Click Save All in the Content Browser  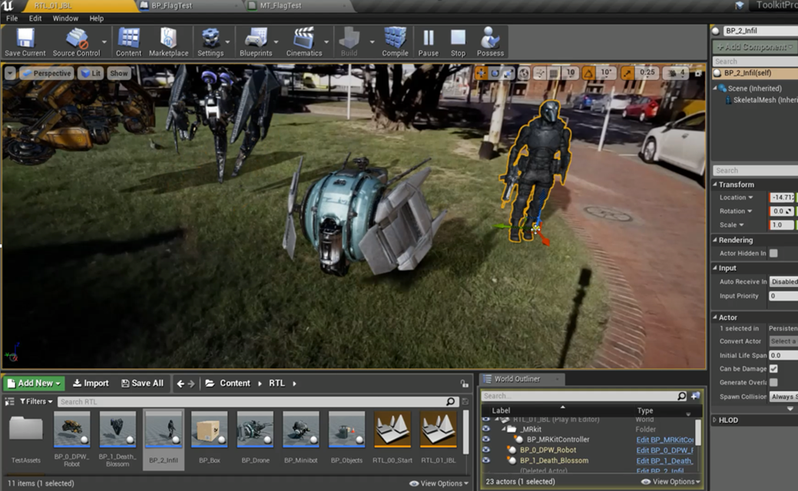coord(143,383)
